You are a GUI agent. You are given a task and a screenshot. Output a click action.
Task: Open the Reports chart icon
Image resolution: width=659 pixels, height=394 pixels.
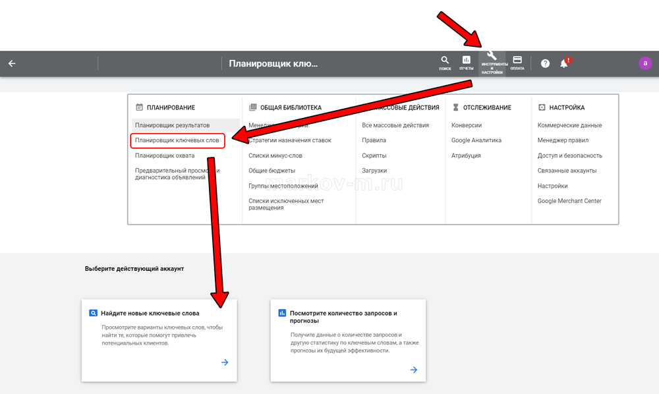coord(466,62)
